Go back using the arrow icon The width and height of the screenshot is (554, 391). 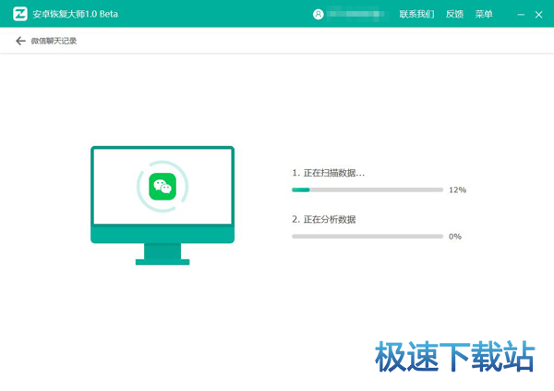point(20,41)
